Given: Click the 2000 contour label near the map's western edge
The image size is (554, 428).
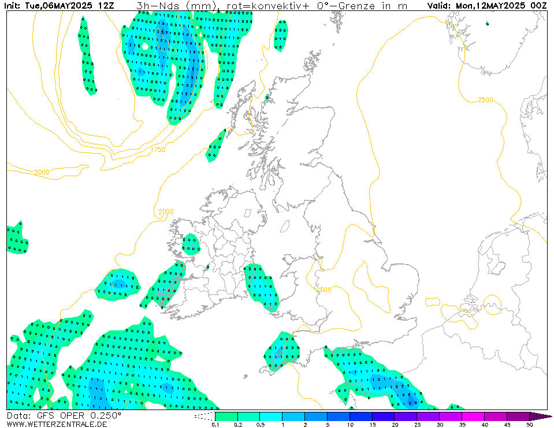Looking at the screenshot, I should [42, 172].
